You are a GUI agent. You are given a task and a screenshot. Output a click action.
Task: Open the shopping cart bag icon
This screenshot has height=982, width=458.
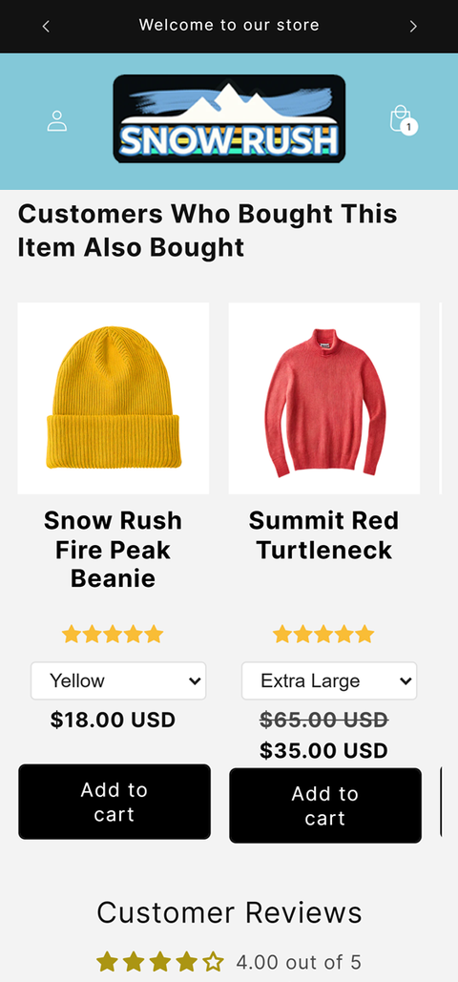[401, 118]
